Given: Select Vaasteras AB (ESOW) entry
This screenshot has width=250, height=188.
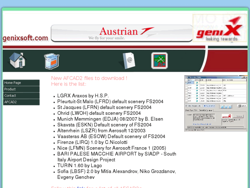Looking at the screenshot, I should [111, 136].
